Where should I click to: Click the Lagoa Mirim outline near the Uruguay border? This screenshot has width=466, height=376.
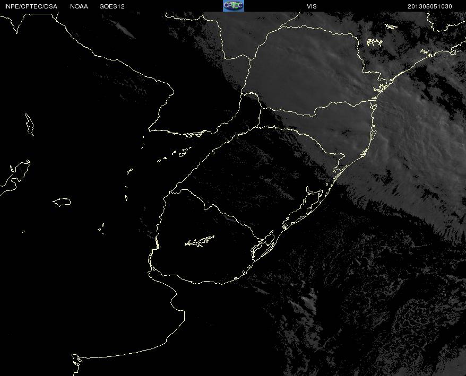click(264, 243)
